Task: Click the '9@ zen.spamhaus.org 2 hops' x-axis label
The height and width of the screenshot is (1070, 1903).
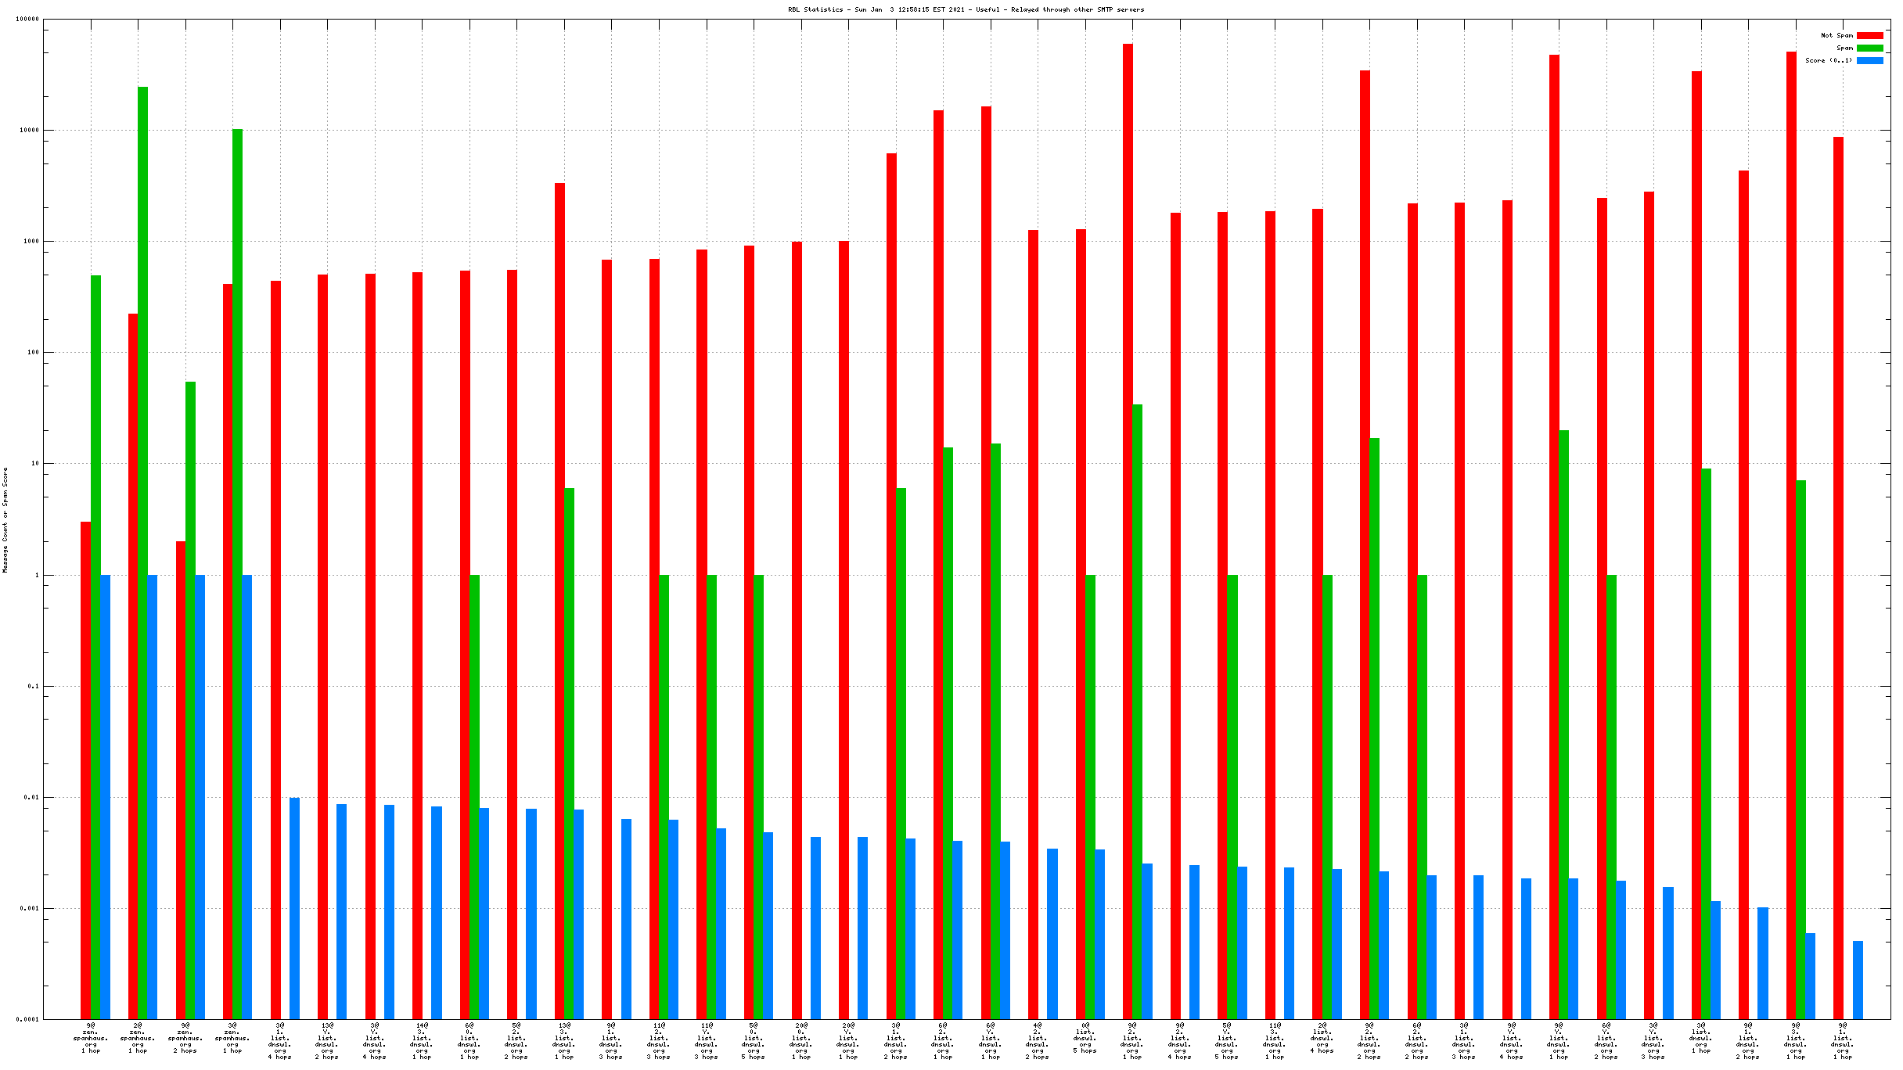Action: pyautogui.click(x=185, y=1038)
